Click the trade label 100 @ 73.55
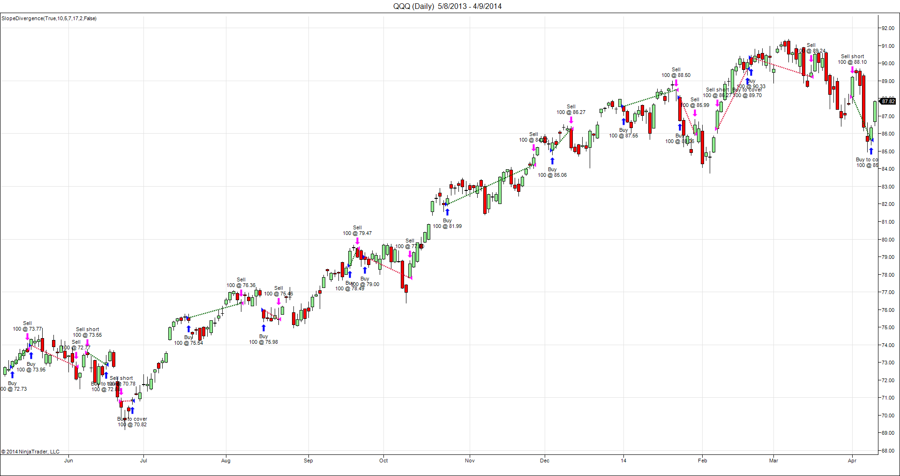The width and height of the screenshot is (900, 476). pos(87,335)
